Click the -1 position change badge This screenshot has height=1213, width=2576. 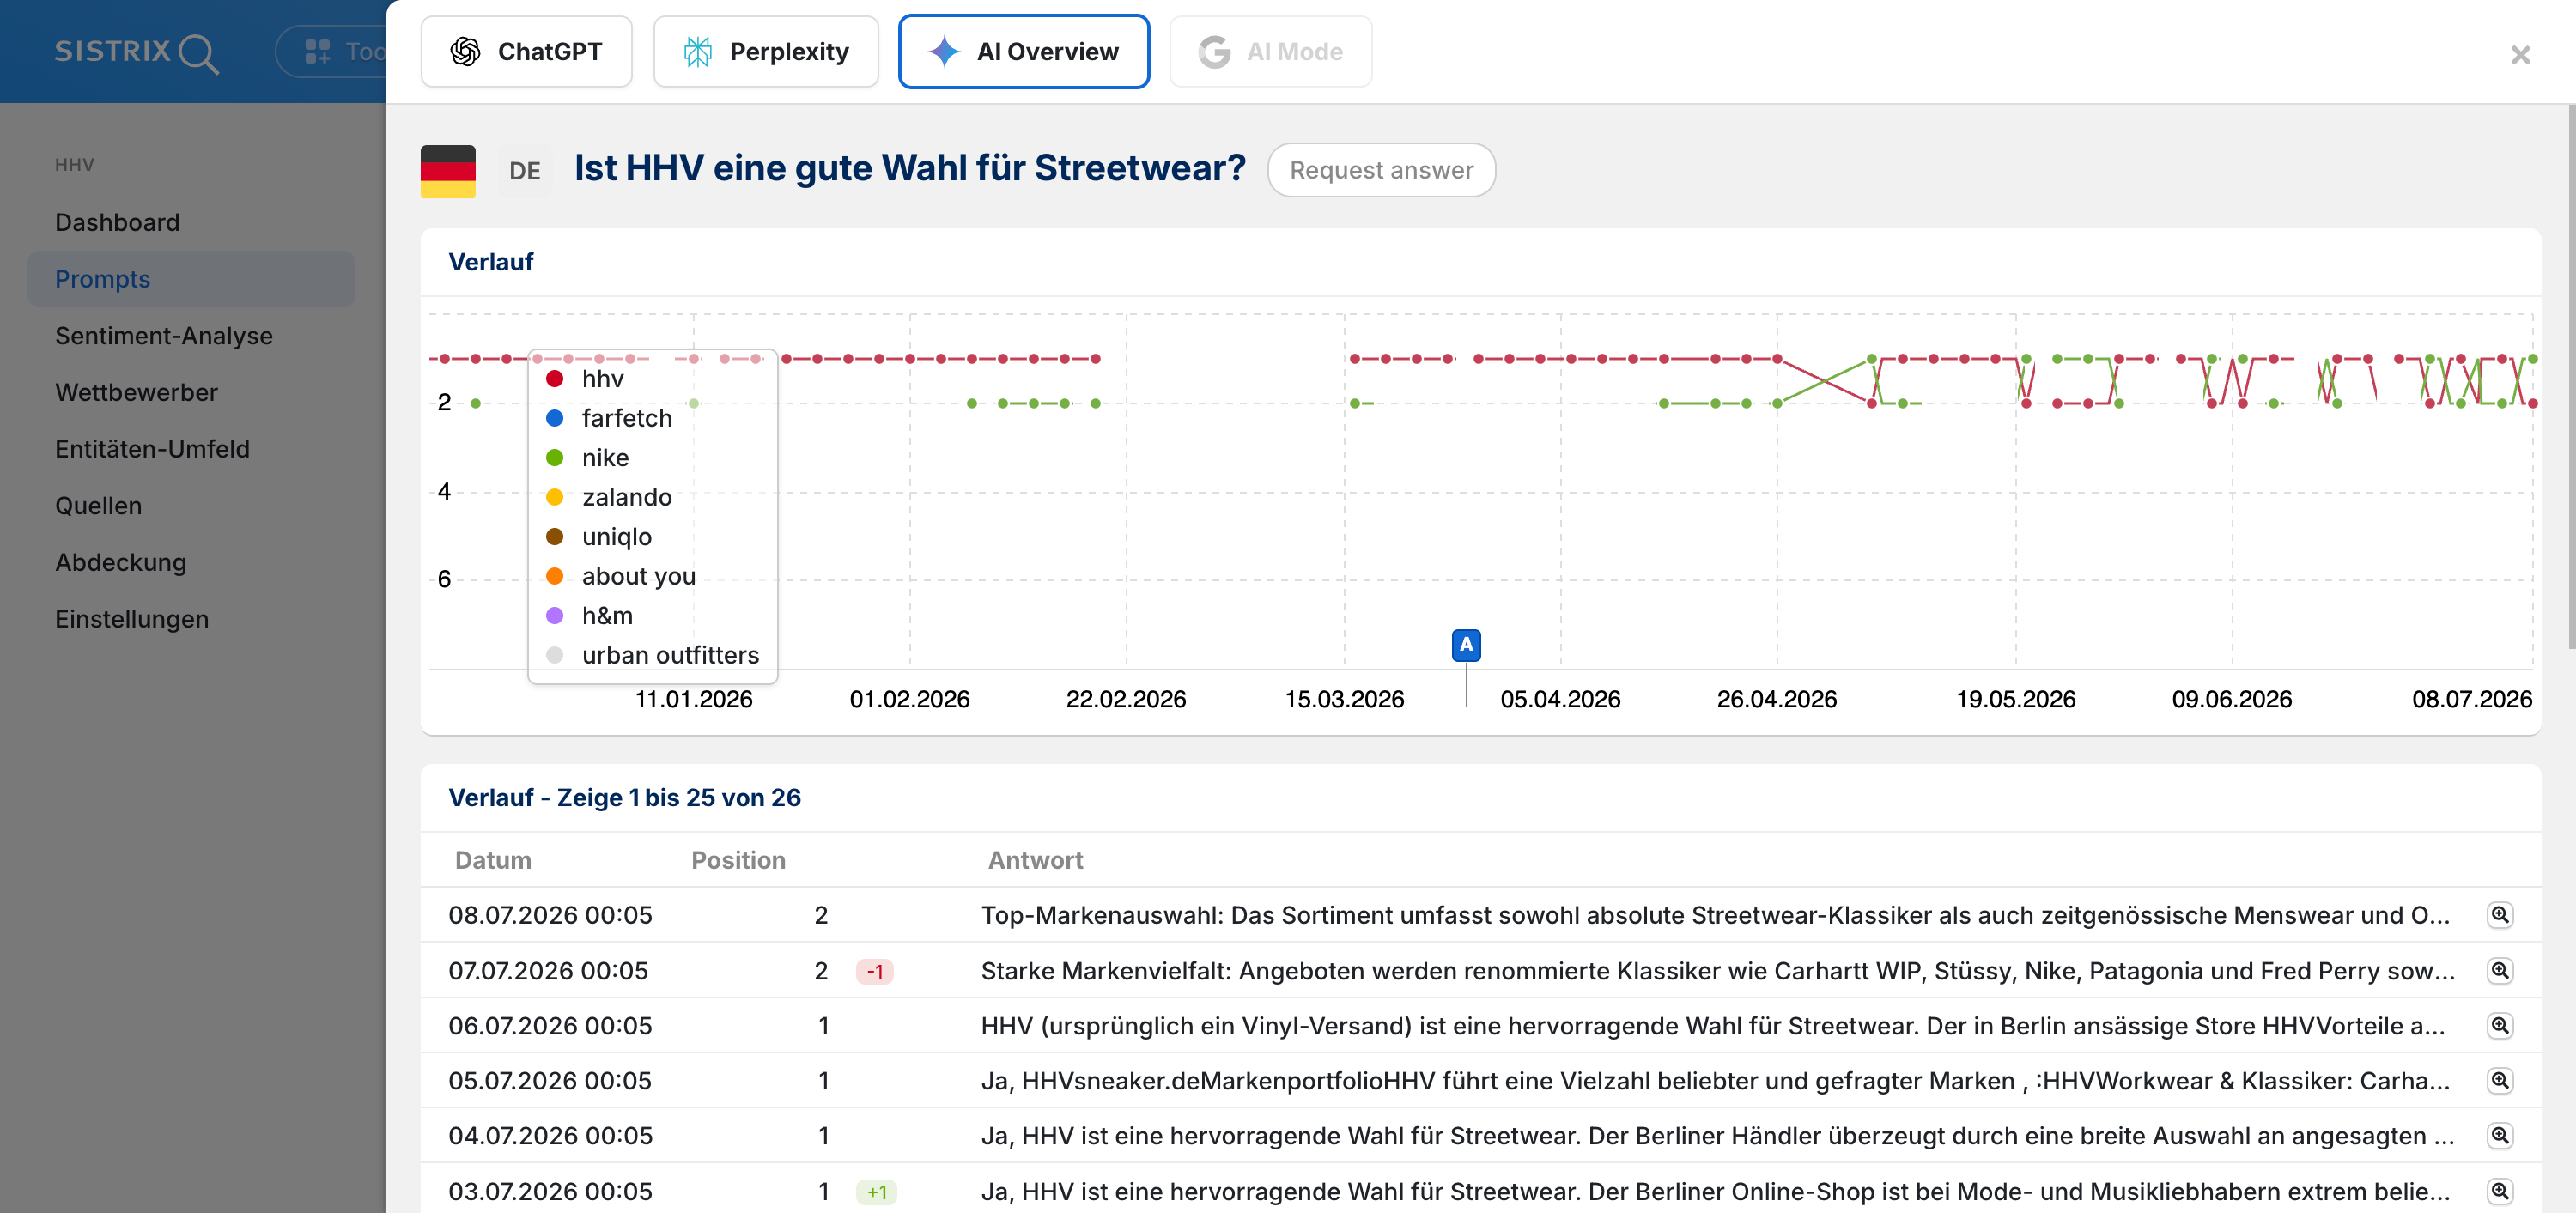[874, 971]
